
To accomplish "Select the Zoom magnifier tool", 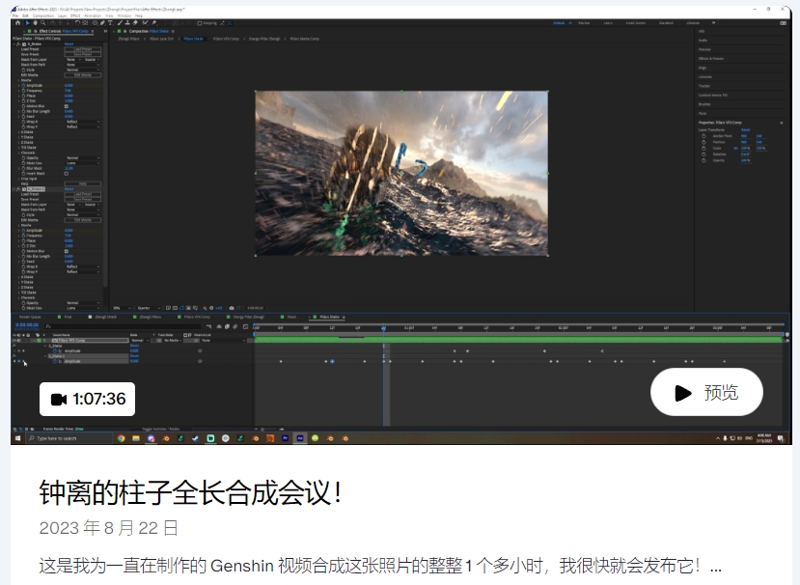I will 42,23.
